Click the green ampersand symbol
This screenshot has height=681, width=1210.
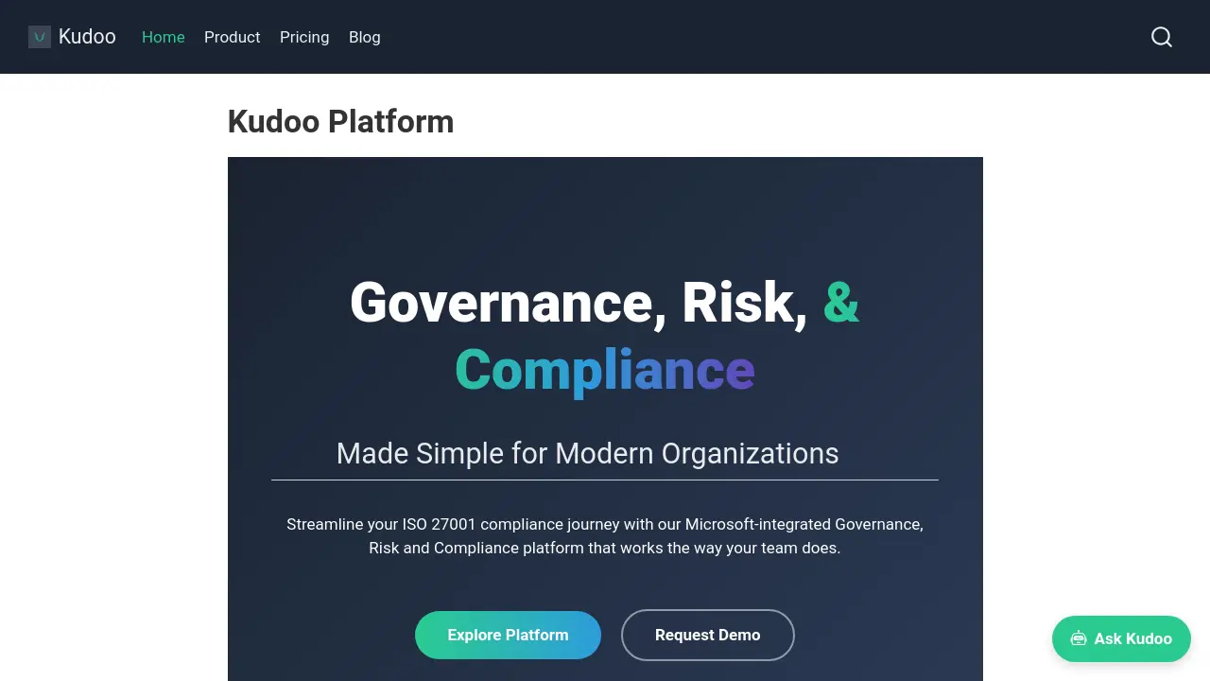[841, 302]
